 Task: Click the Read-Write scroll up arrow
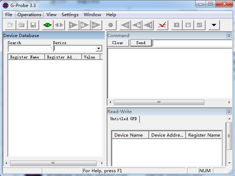(229, 119)
